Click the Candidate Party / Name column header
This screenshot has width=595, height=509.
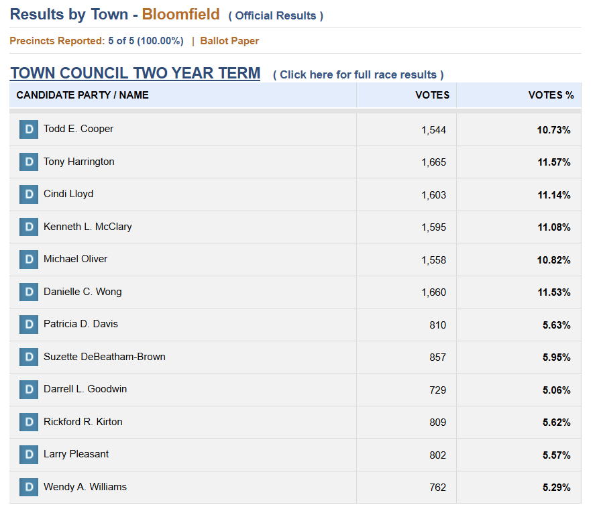click(83, 95)
